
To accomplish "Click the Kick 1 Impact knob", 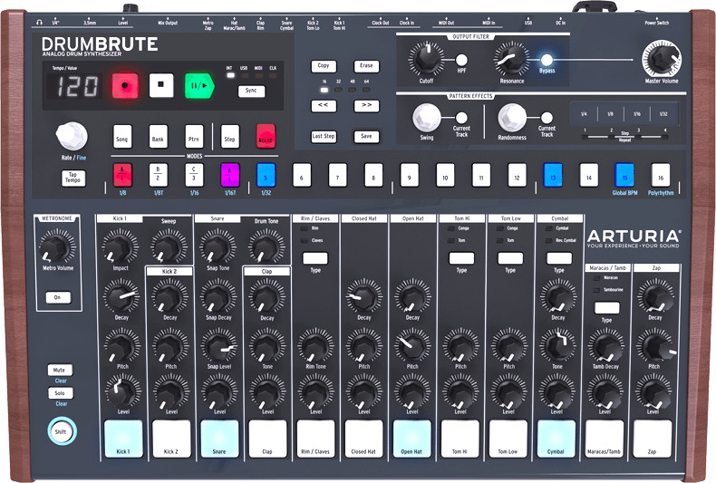I will click(x=121, y=247).
